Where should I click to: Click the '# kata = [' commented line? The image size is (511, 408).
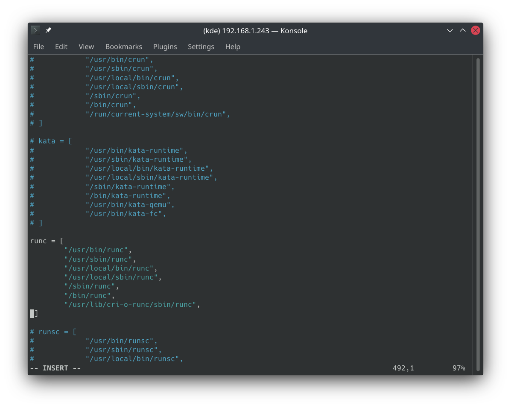(x=53, y=141)
